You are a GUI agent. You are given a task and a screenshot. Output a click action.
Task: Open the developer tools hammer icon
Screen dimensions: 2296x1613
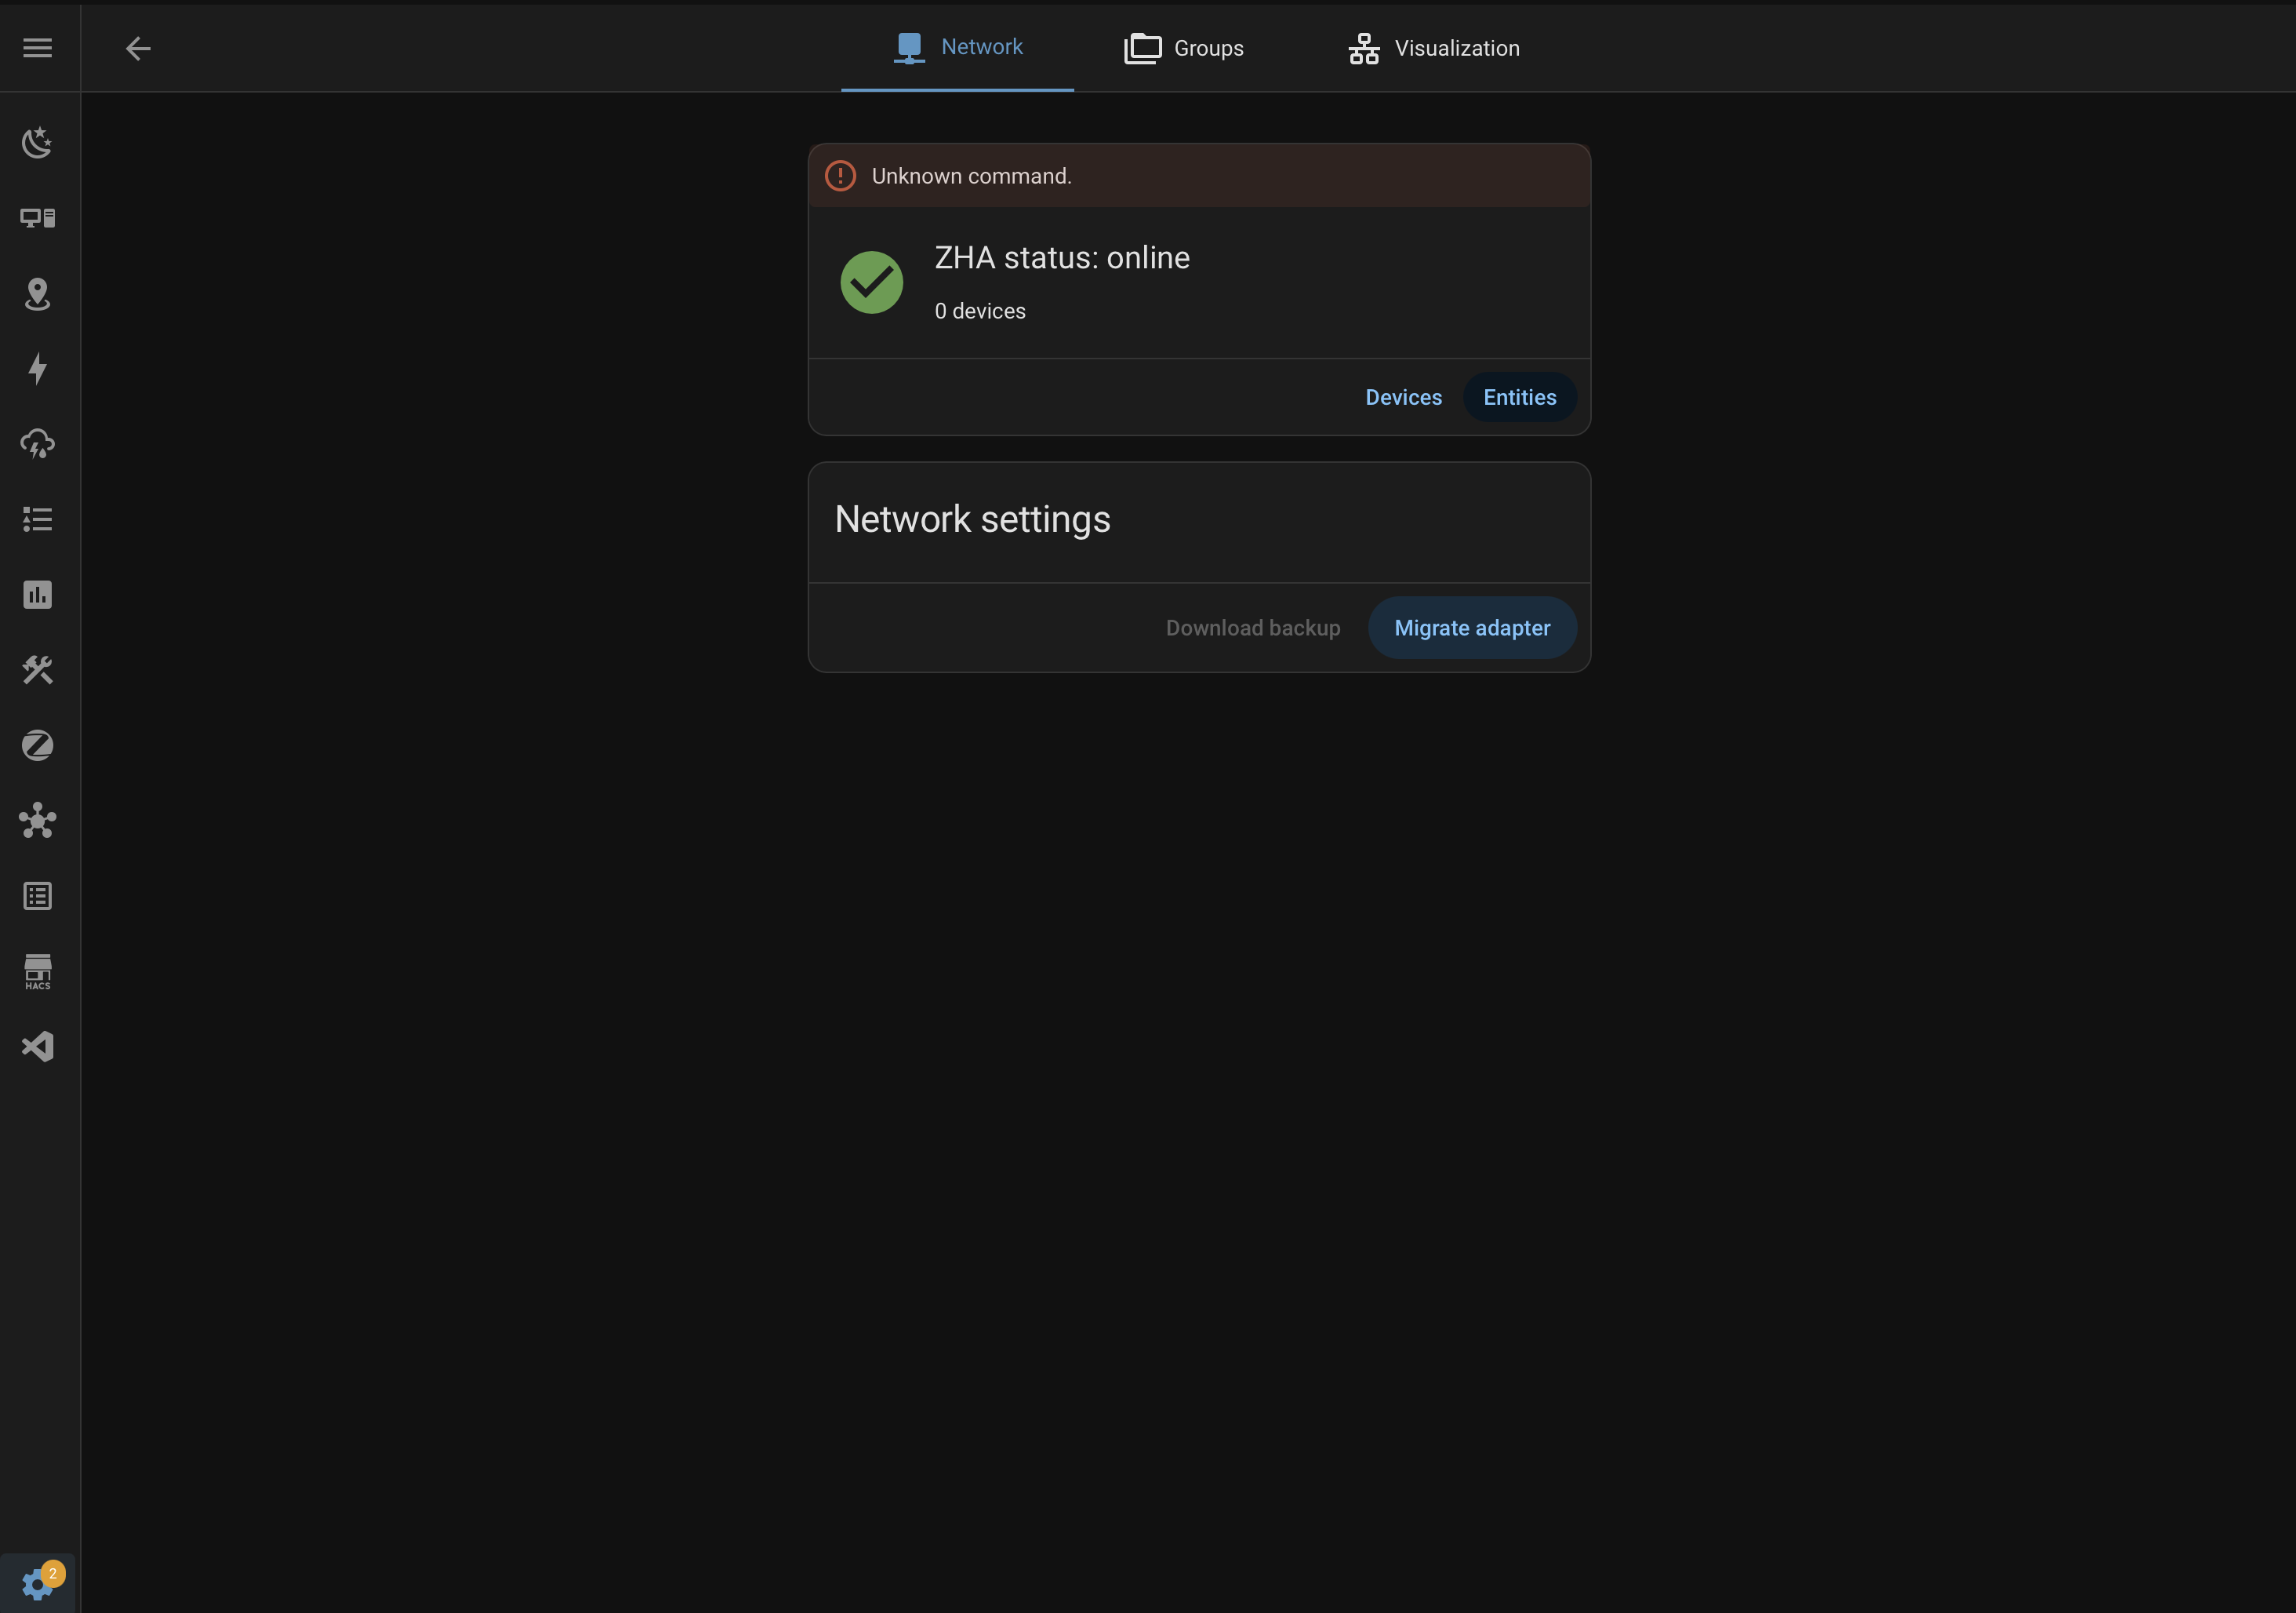(38, 669)
